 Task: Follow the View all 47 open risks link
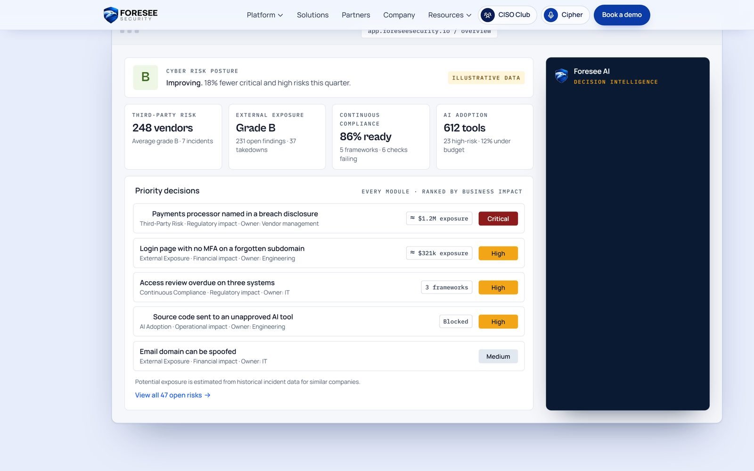pos(173,395)
